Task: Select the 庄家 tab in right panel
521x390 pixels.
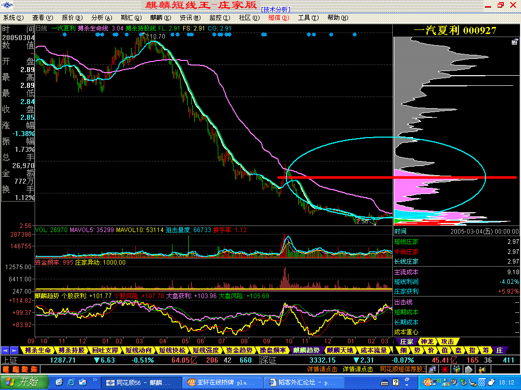Action: pos(407,342)
